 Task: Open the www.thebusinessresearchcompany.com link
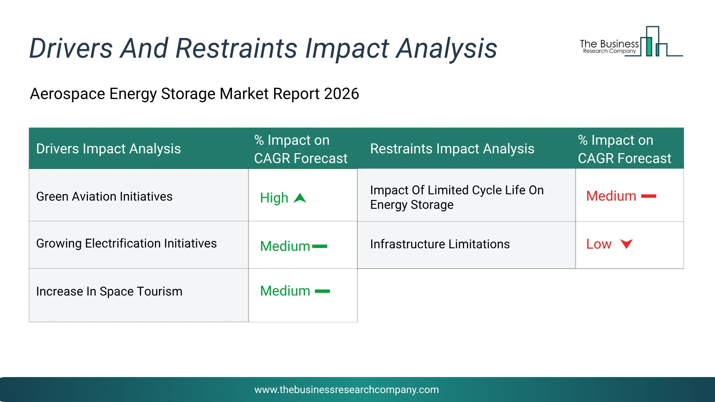pyautogui.click(x=346, y=390)
